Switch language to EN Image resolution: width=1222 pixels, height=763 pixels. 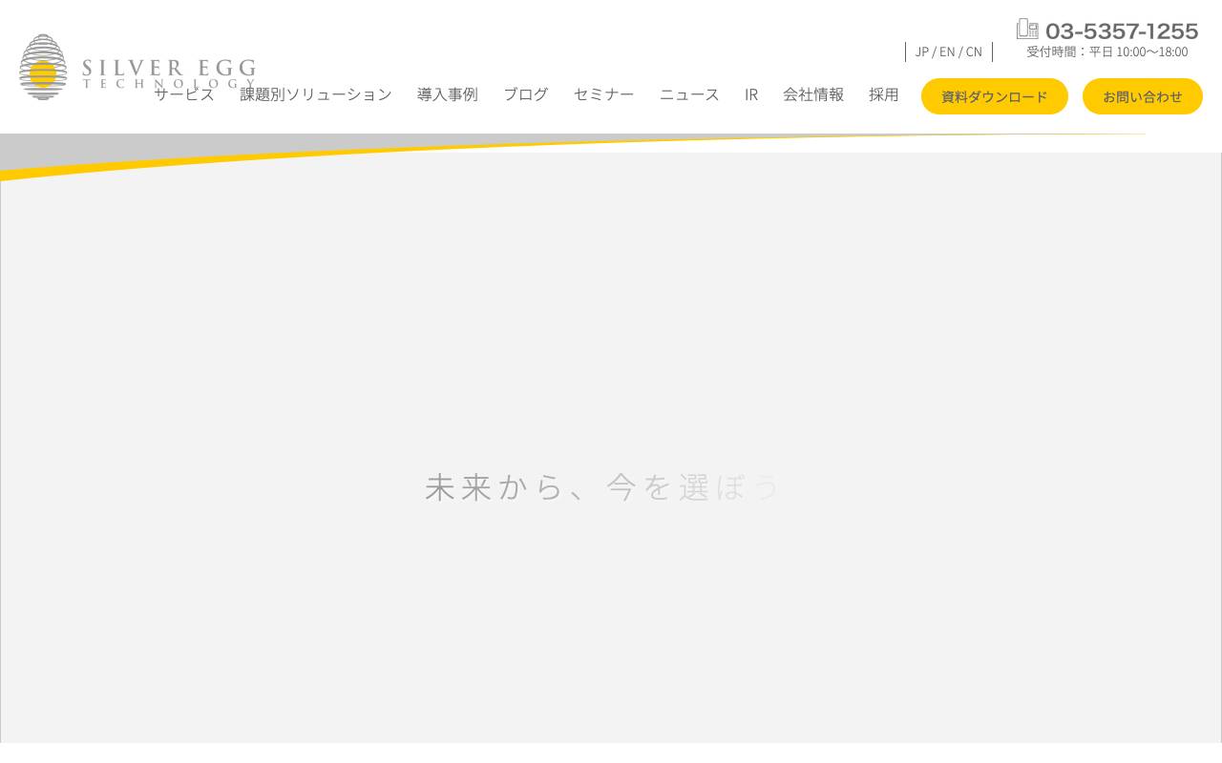click(947, 52)
